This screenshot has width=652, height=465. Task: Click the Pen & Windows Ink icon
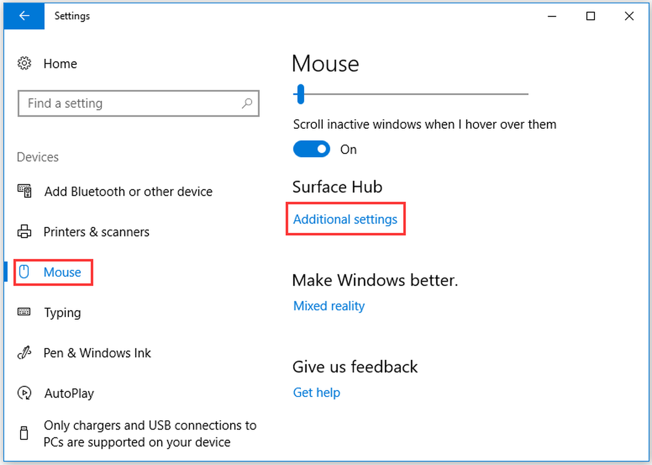pyautogui.click(x=24, y=352)
